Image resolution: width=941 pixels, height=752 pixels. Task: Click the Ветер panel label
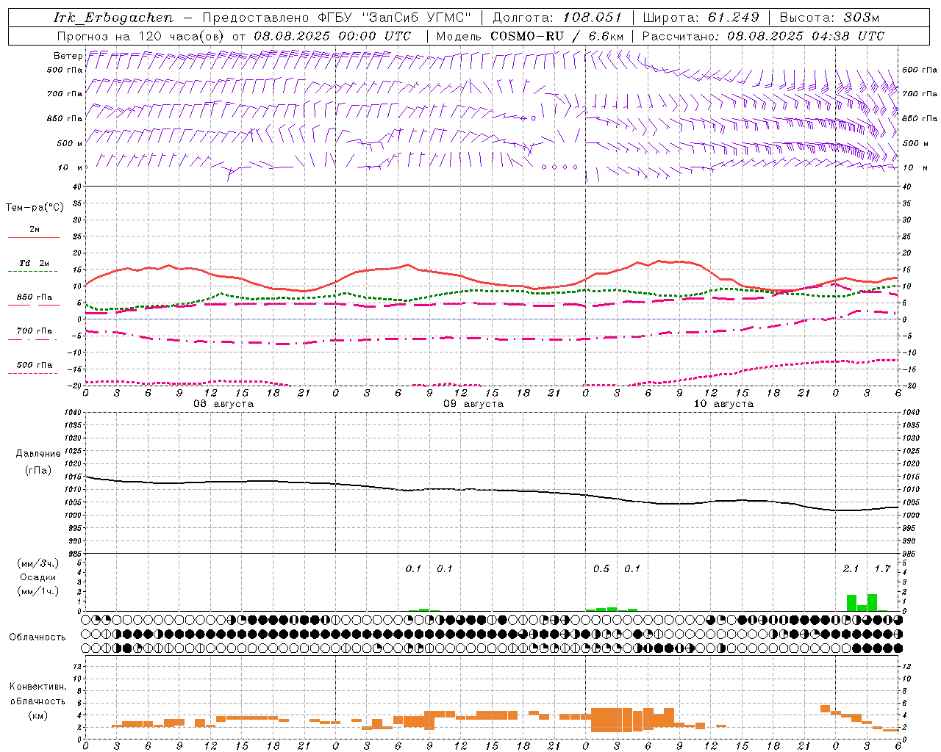[x=68, y=56]
